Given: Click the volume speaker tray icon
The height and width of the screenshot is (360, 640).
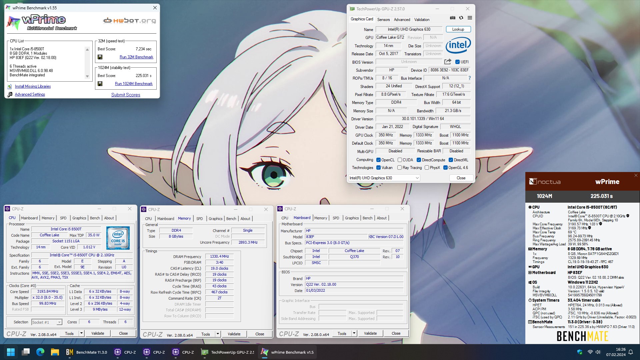Looking at the screenshot, I should point(598,352).
